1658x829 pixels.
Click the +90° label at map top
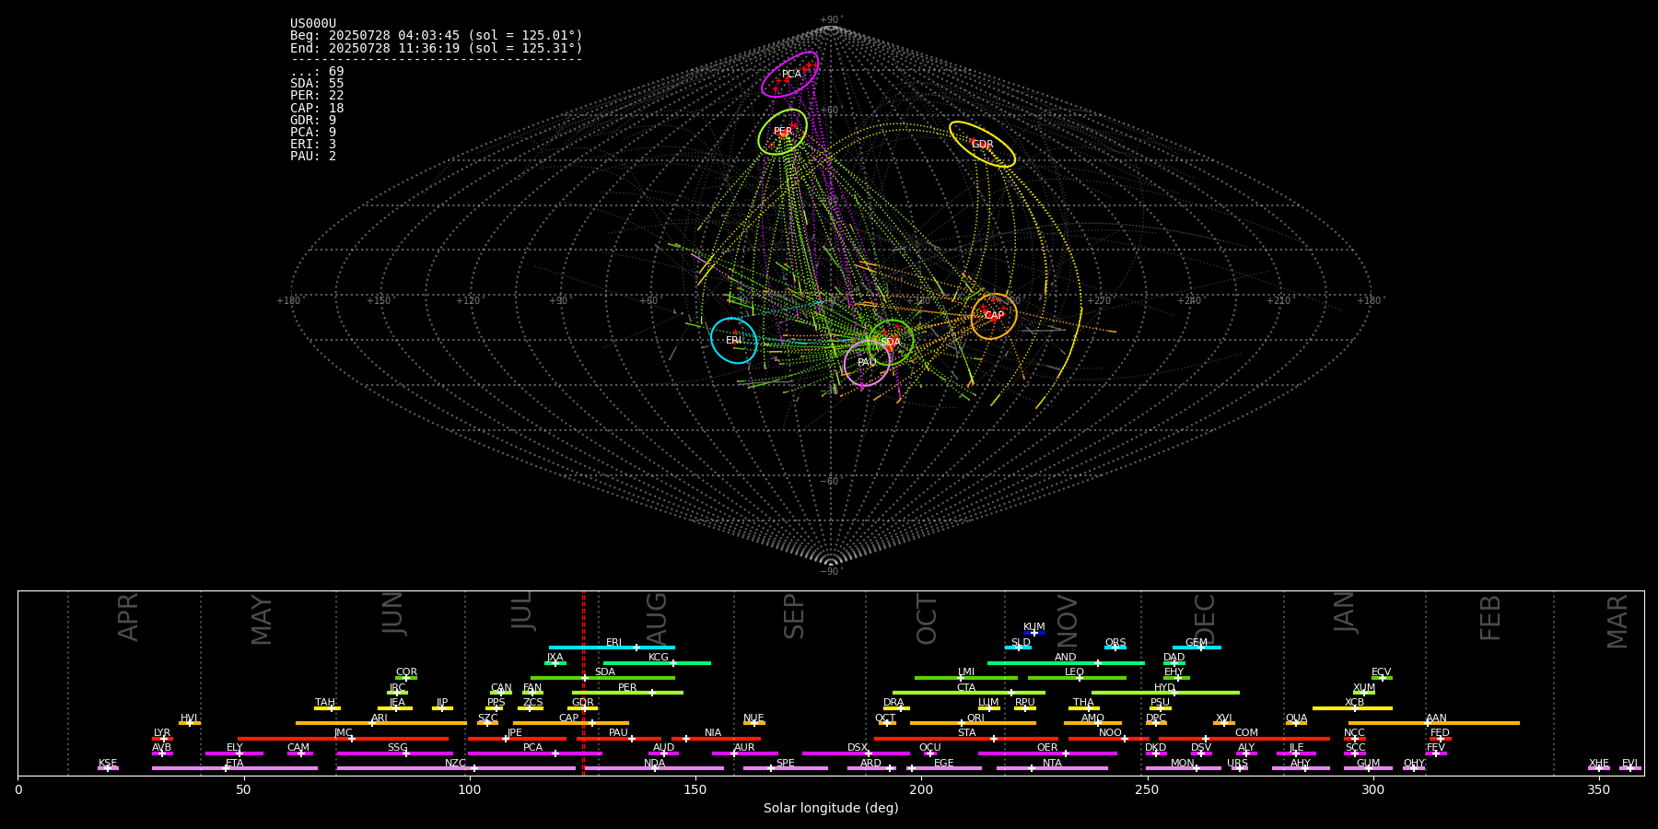[830, 20]
